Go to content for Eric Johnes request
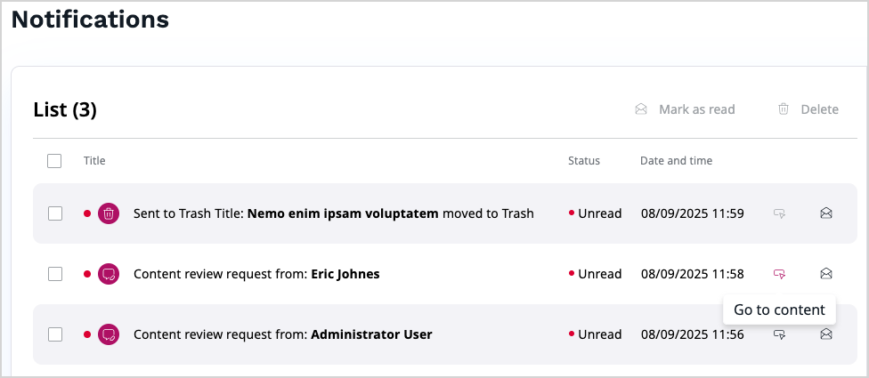This screenshot has width=869, height=378. (x=779, y=274)
